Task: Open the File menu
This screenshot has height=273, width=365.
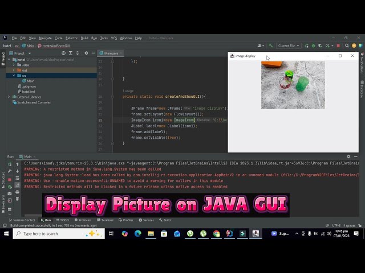Action: (x=14, y=38)
